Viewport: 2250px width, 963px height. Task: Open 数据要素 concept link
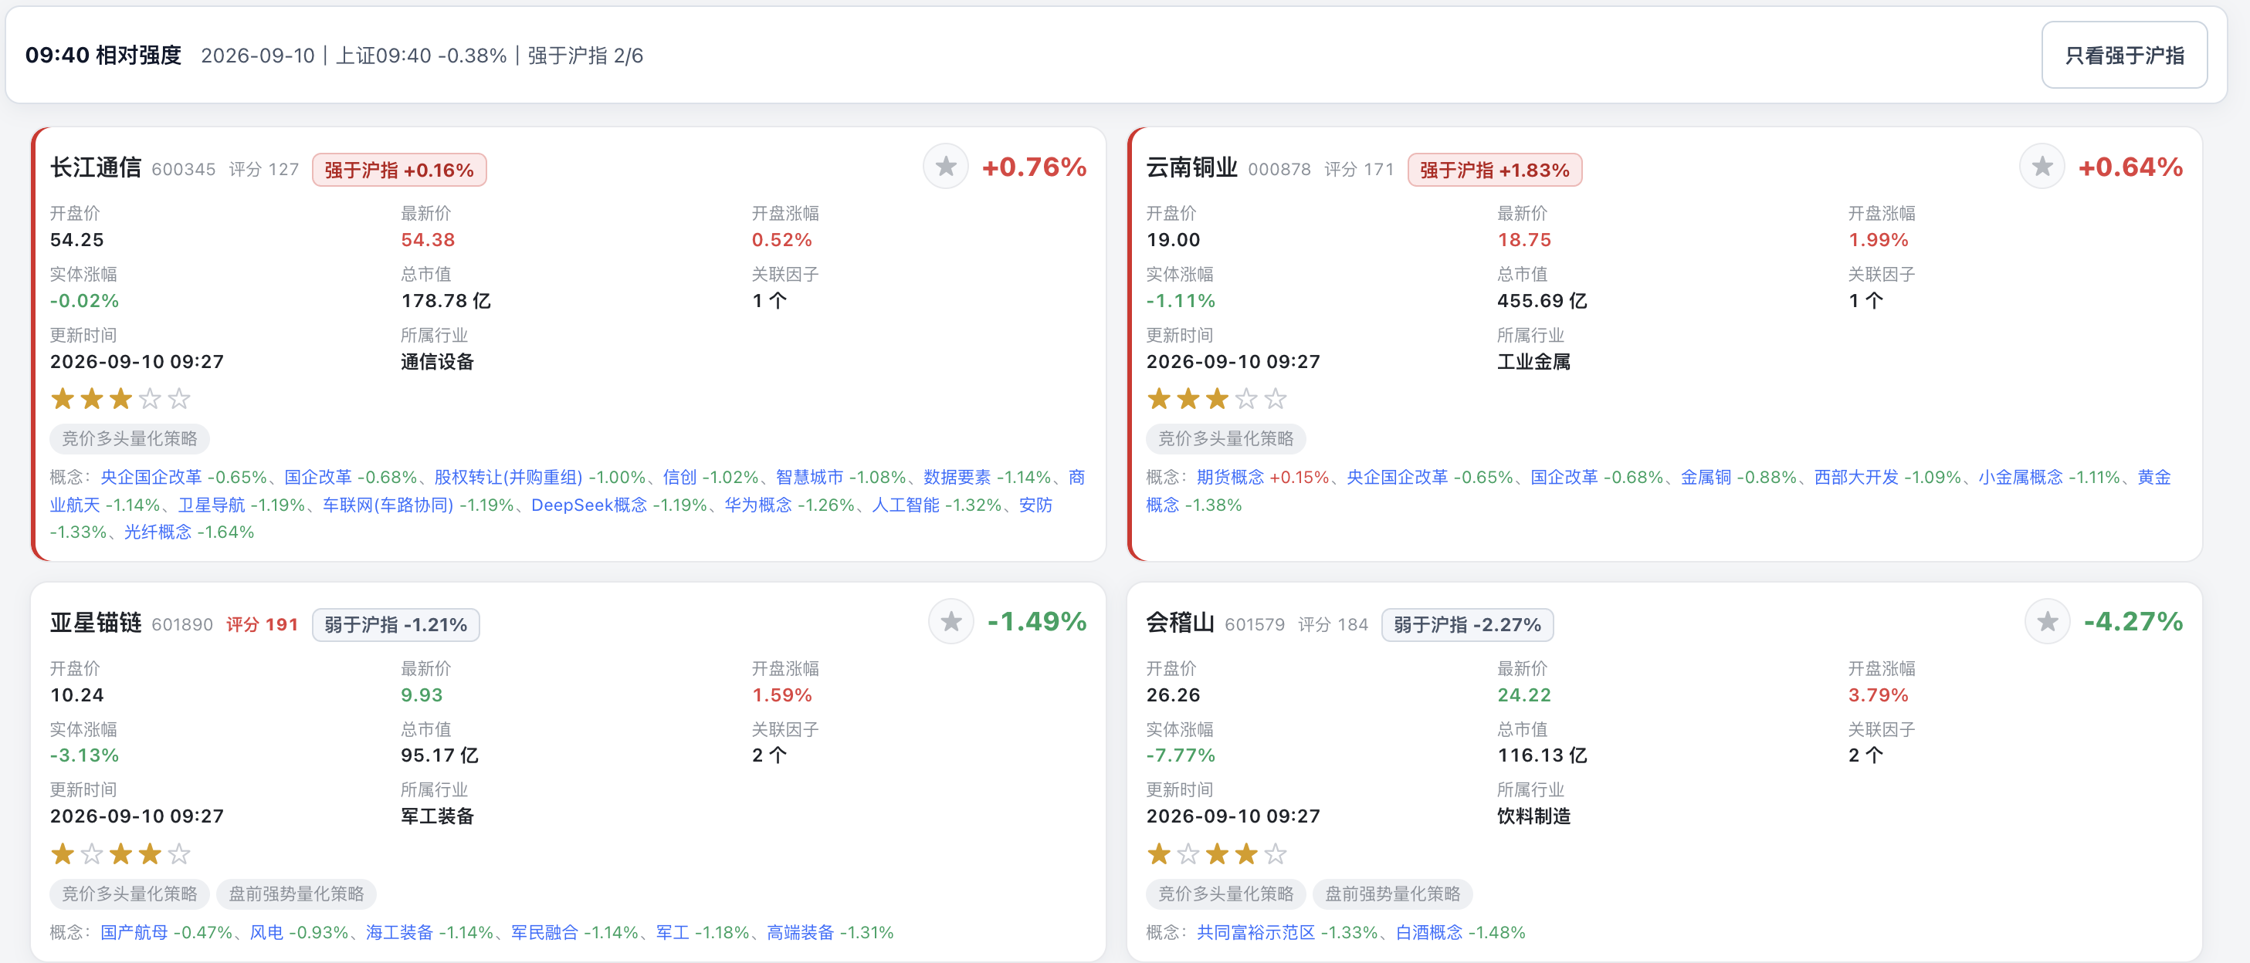pos(957,477)
